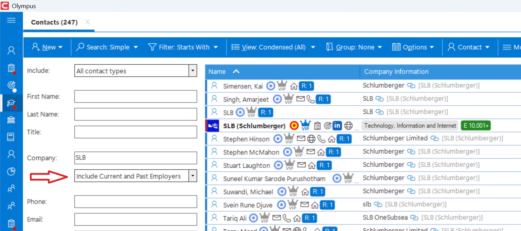Screen dimensions: 521x231
Task: Click into the Title field
Action: [136, 132]
